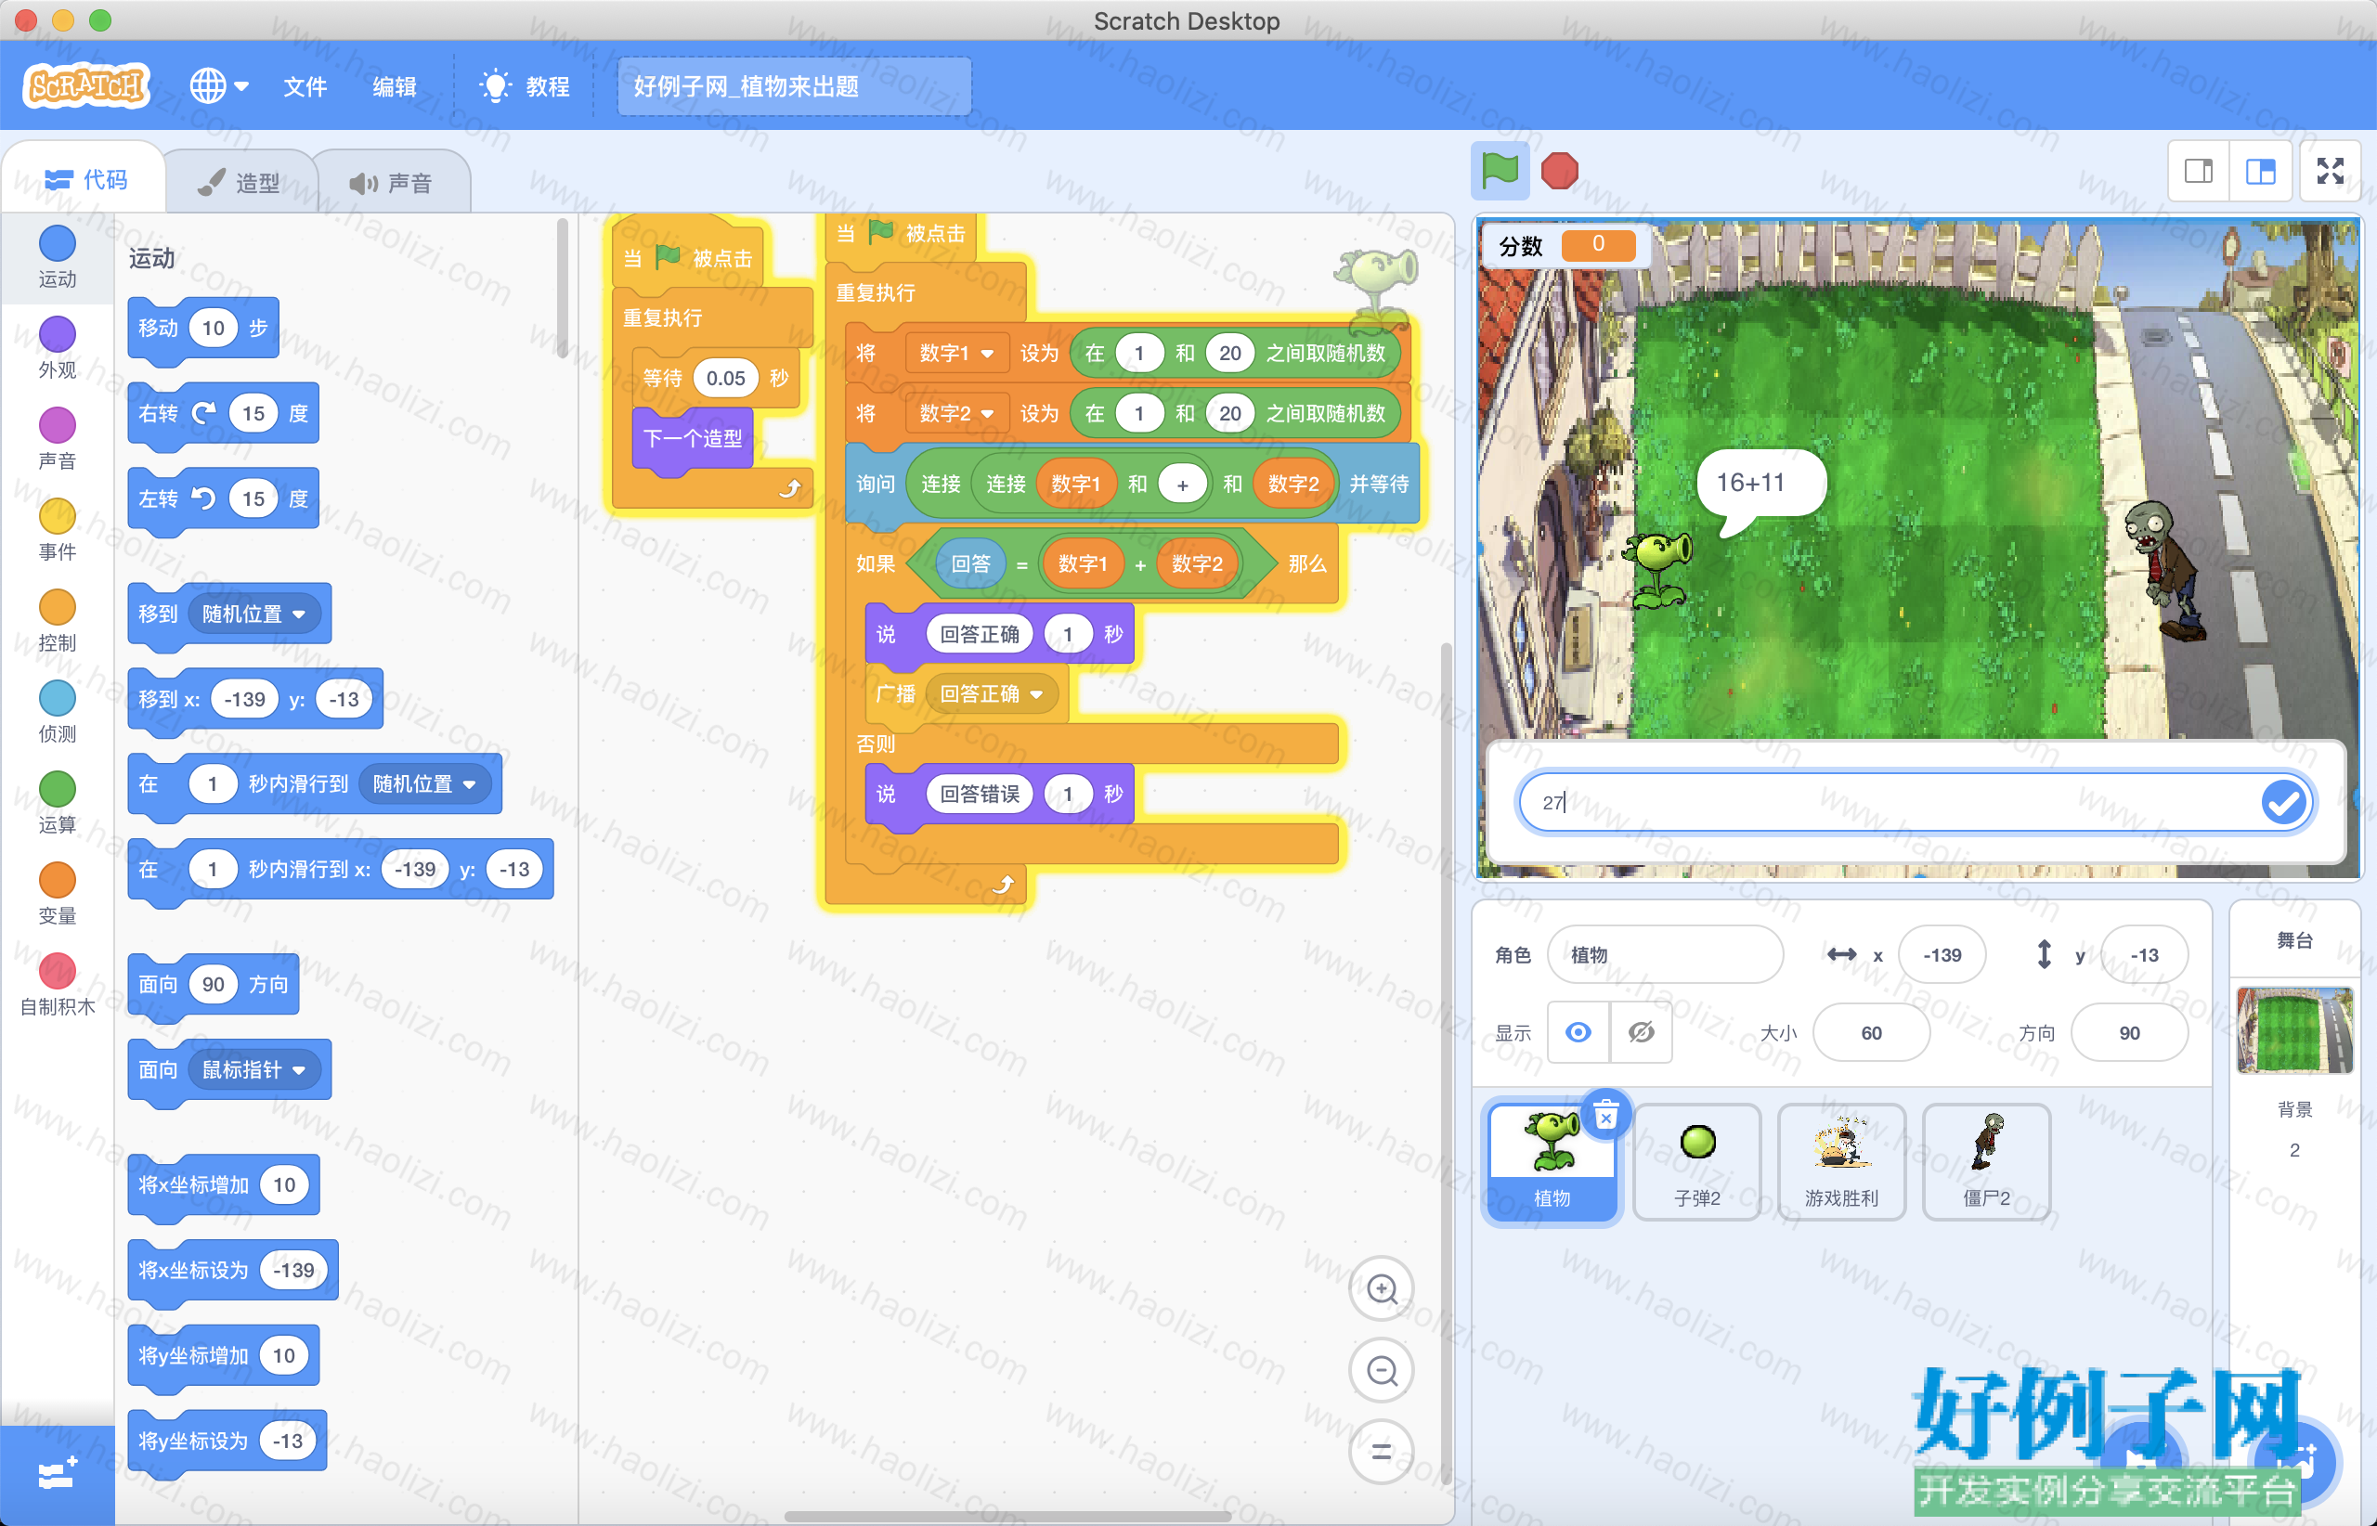
Task: Select the 外观 block category
Action: tap(57, 349)
